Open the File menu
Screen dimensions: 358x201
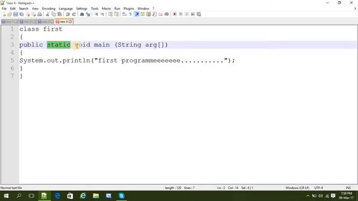point(4,9)
